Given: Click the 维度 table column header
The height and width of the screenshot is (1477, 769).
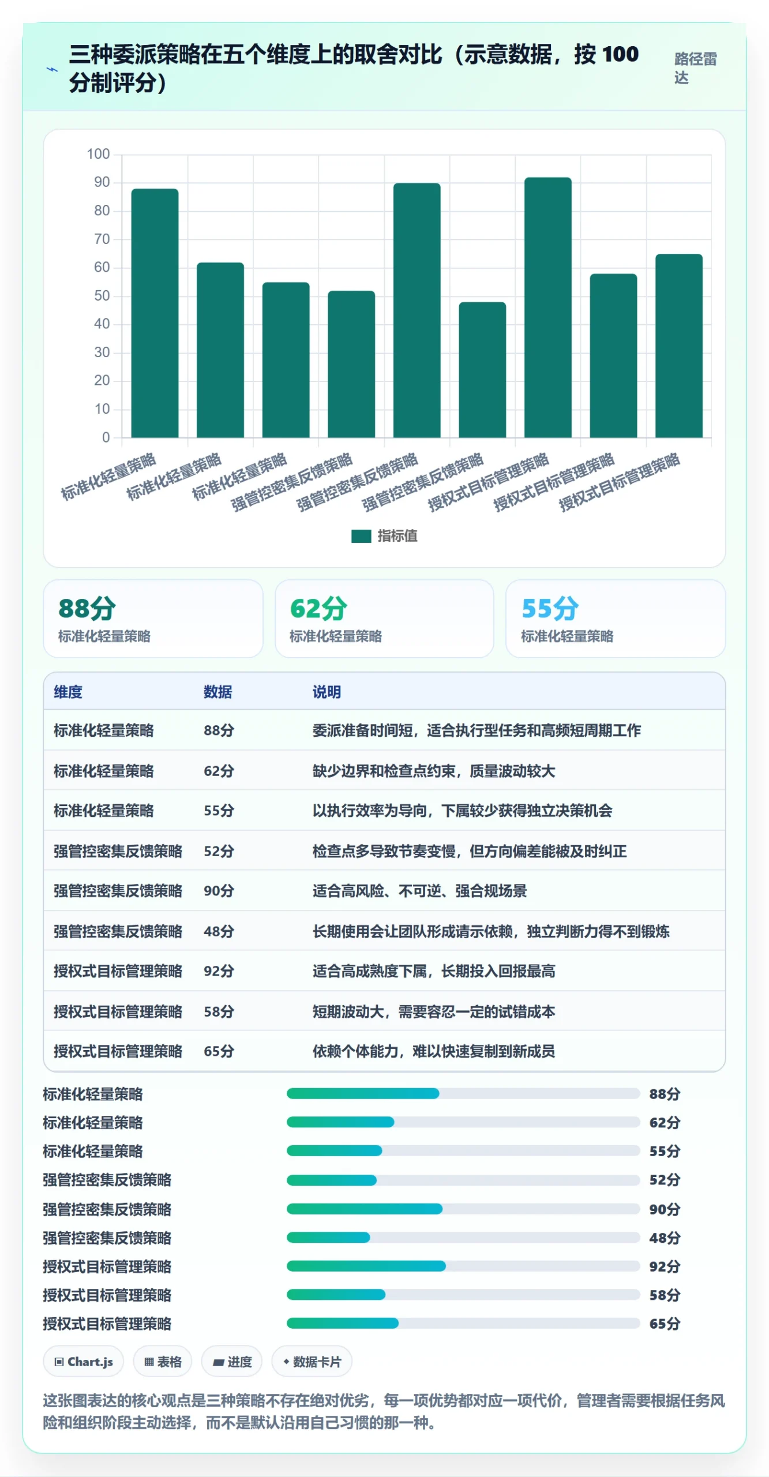Looking at the screenshot, I should tap(68, 692).
